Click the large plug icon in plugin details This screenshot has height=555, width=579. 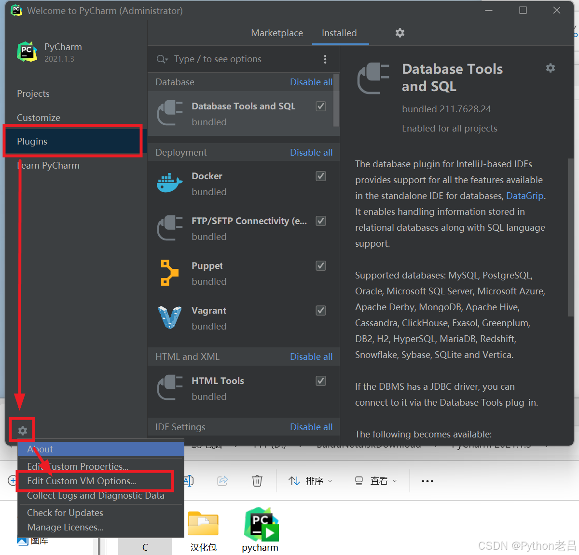[373, 78]
